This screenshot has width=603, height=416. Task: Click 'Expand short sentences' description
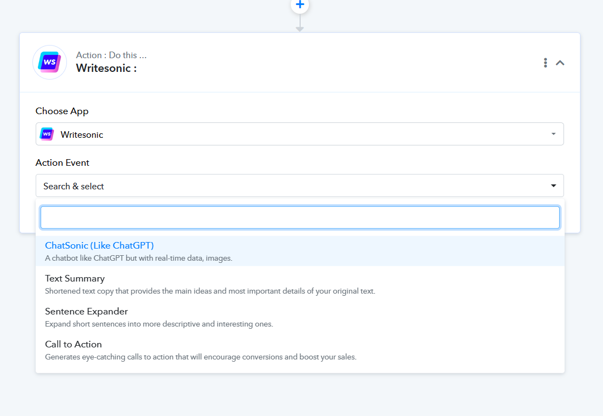pos(159,324)
